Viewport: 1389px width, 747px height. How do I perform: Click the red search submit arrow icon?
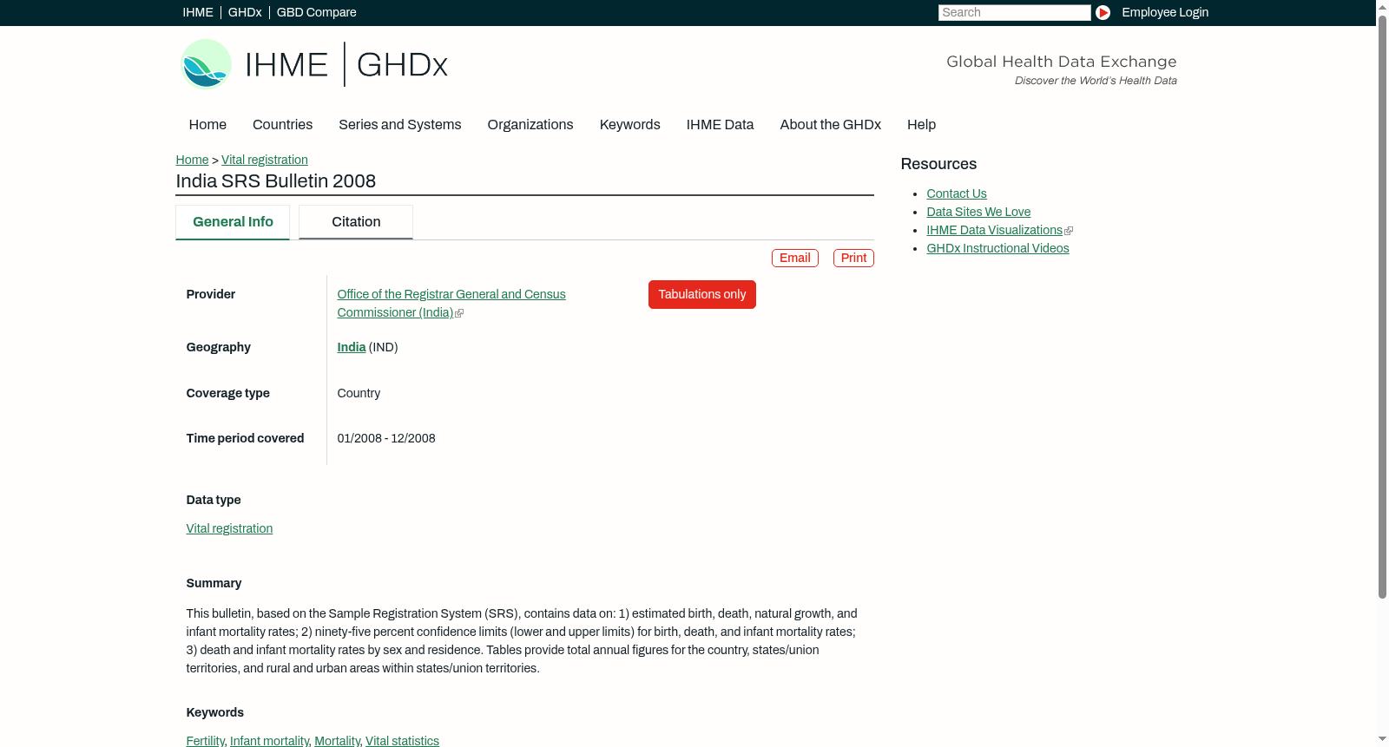point(1103,12)
